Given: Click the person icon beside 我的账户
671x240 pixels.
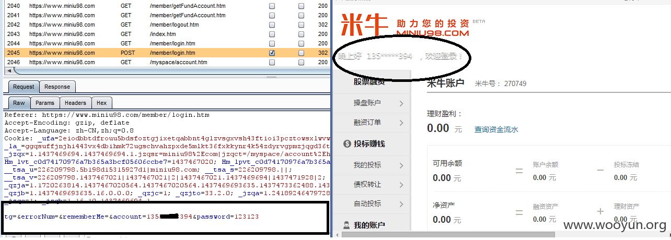Looking at the screenshot, I should [346, 225].
